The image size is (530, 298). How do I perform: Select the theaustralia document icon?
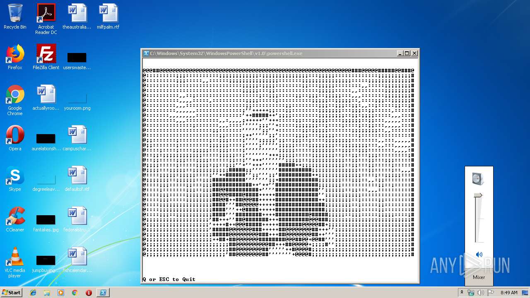tap(77, 17)
